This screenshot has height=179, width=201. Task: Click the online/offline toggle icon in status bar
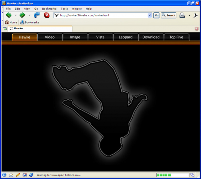point(192,175)
